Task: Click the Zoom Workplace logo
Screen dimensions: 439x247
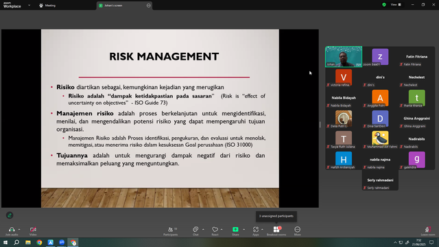Action: click(x=12, y=5)
